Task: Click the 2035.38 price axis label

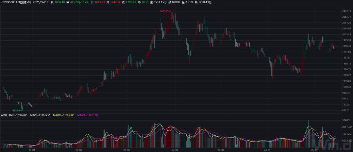Action: point(346,35)
